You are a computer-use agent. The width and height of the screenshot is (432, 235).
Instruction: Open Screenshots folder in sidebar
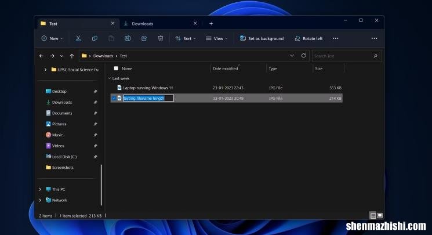click(60, 168)
